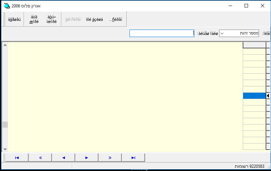The width and height of the screenshot is (271, 171).
Task: Click the grid's scroll-up arrow
Action: click(x=5, y=45)
